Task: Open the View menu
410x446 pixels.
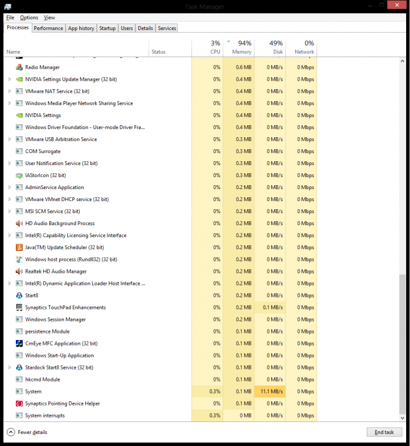Action: point(49,17)
